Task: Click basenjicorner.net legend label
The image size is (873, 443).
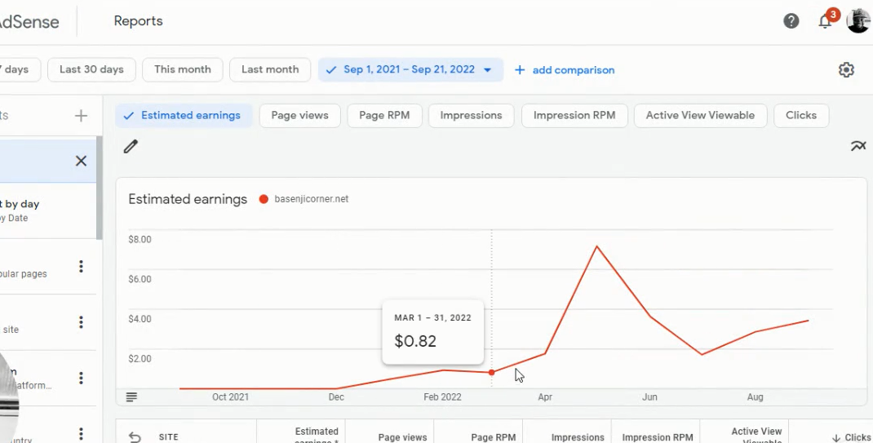Action: (311, 199)
